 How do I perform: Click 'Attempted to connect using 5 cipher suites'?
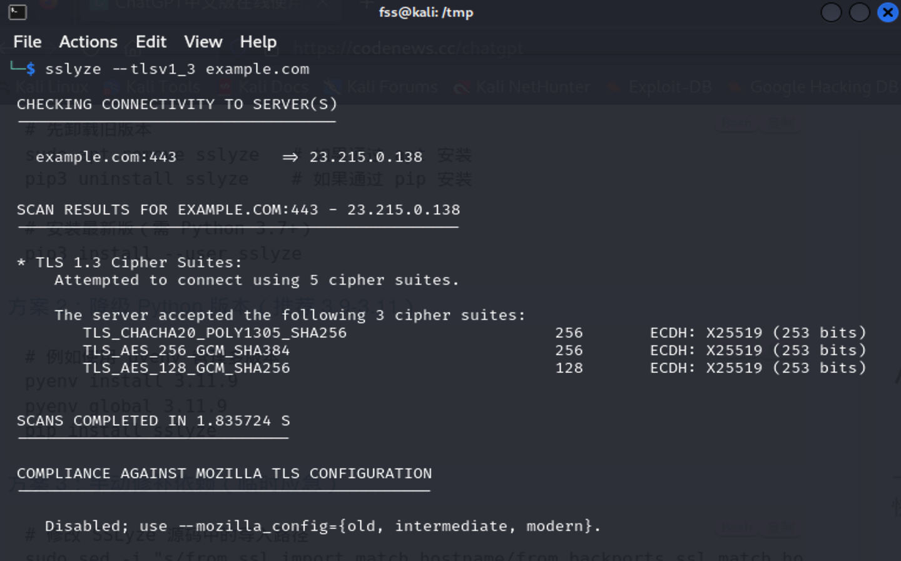click(257, 280)
